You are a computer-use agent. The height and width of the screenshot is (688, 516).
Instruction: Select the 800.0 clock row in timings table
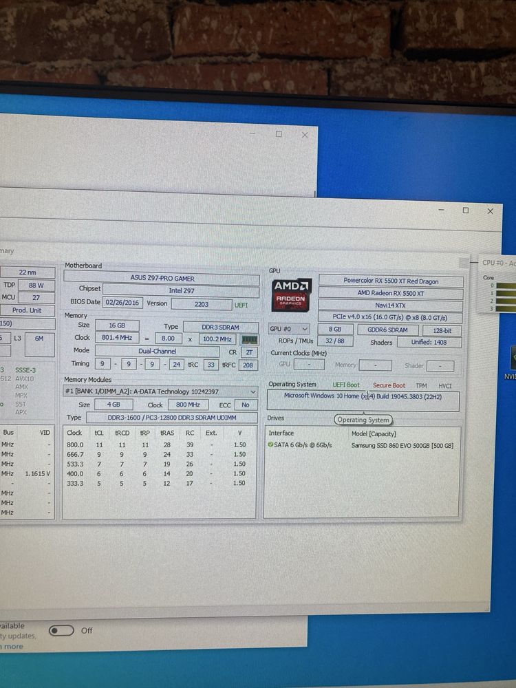158,444
